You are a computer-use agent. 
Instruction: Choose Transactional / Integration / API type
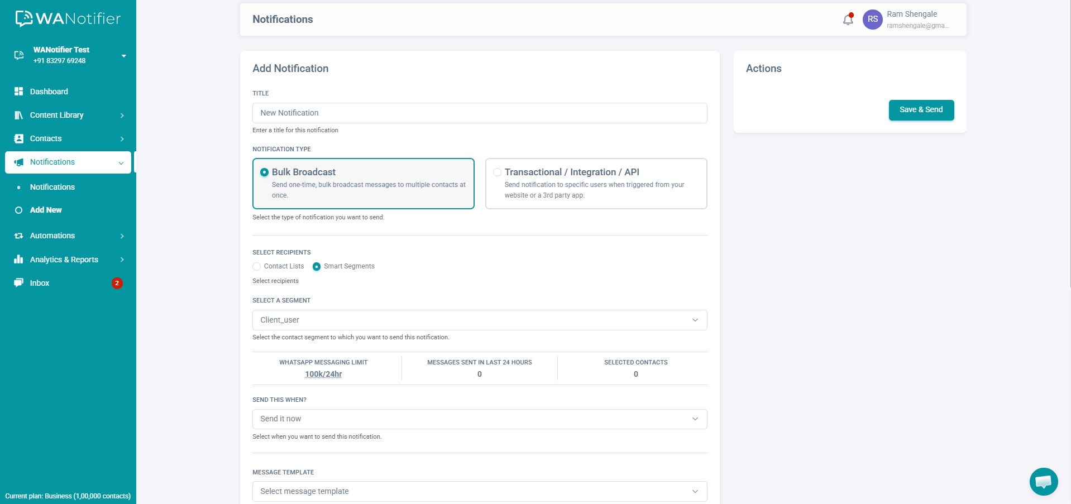497,172
